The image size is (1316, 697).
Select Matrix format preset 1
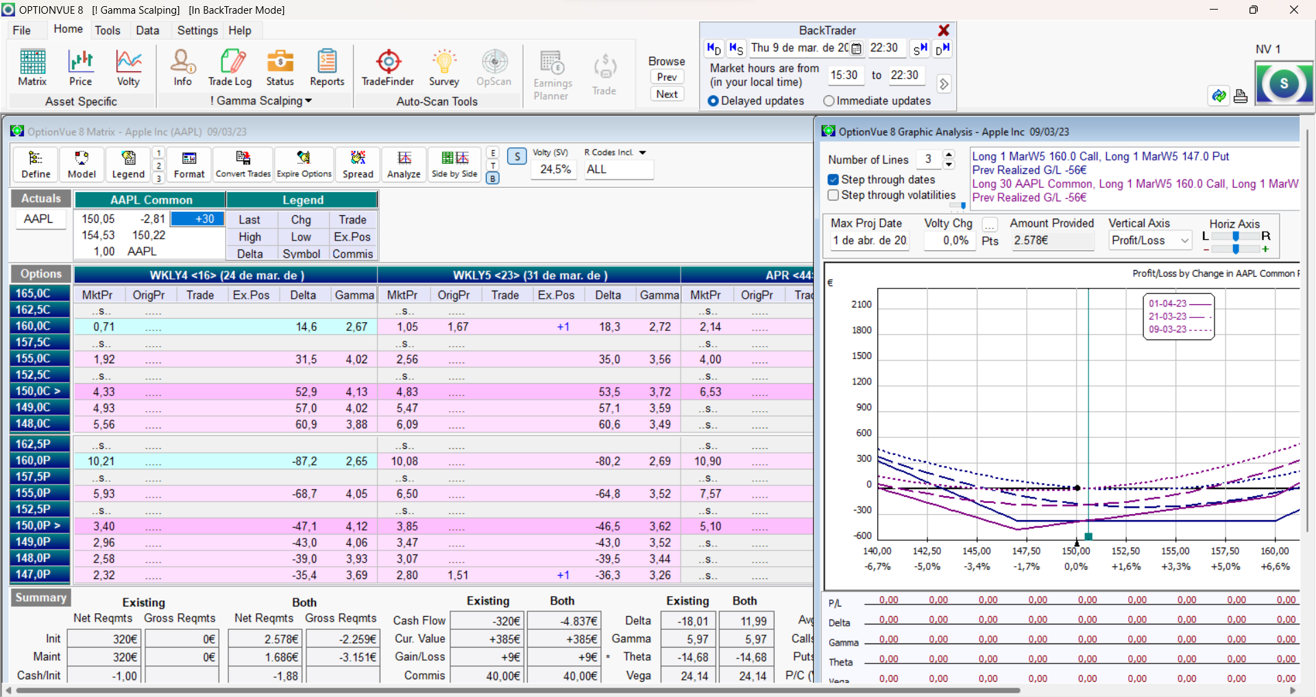point(159,153)
